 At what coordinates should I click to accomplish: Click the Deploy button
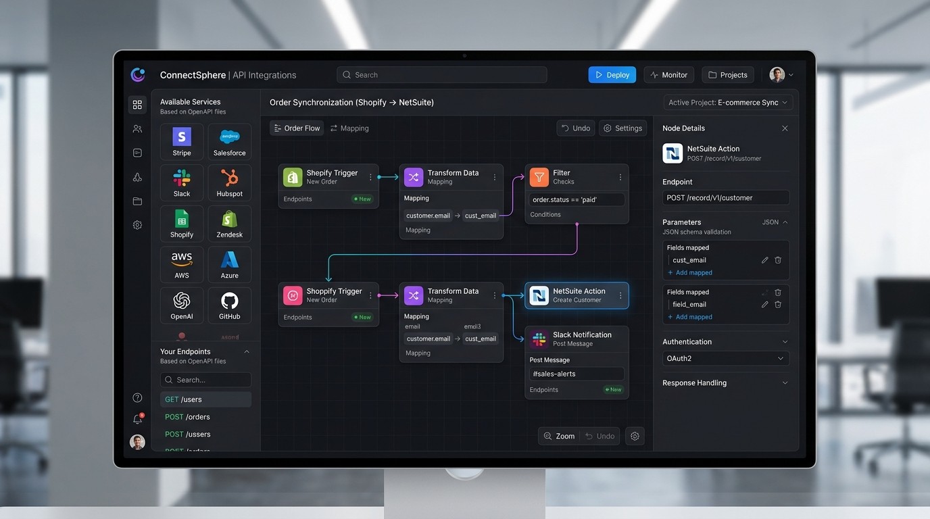[x=612, y=74]
